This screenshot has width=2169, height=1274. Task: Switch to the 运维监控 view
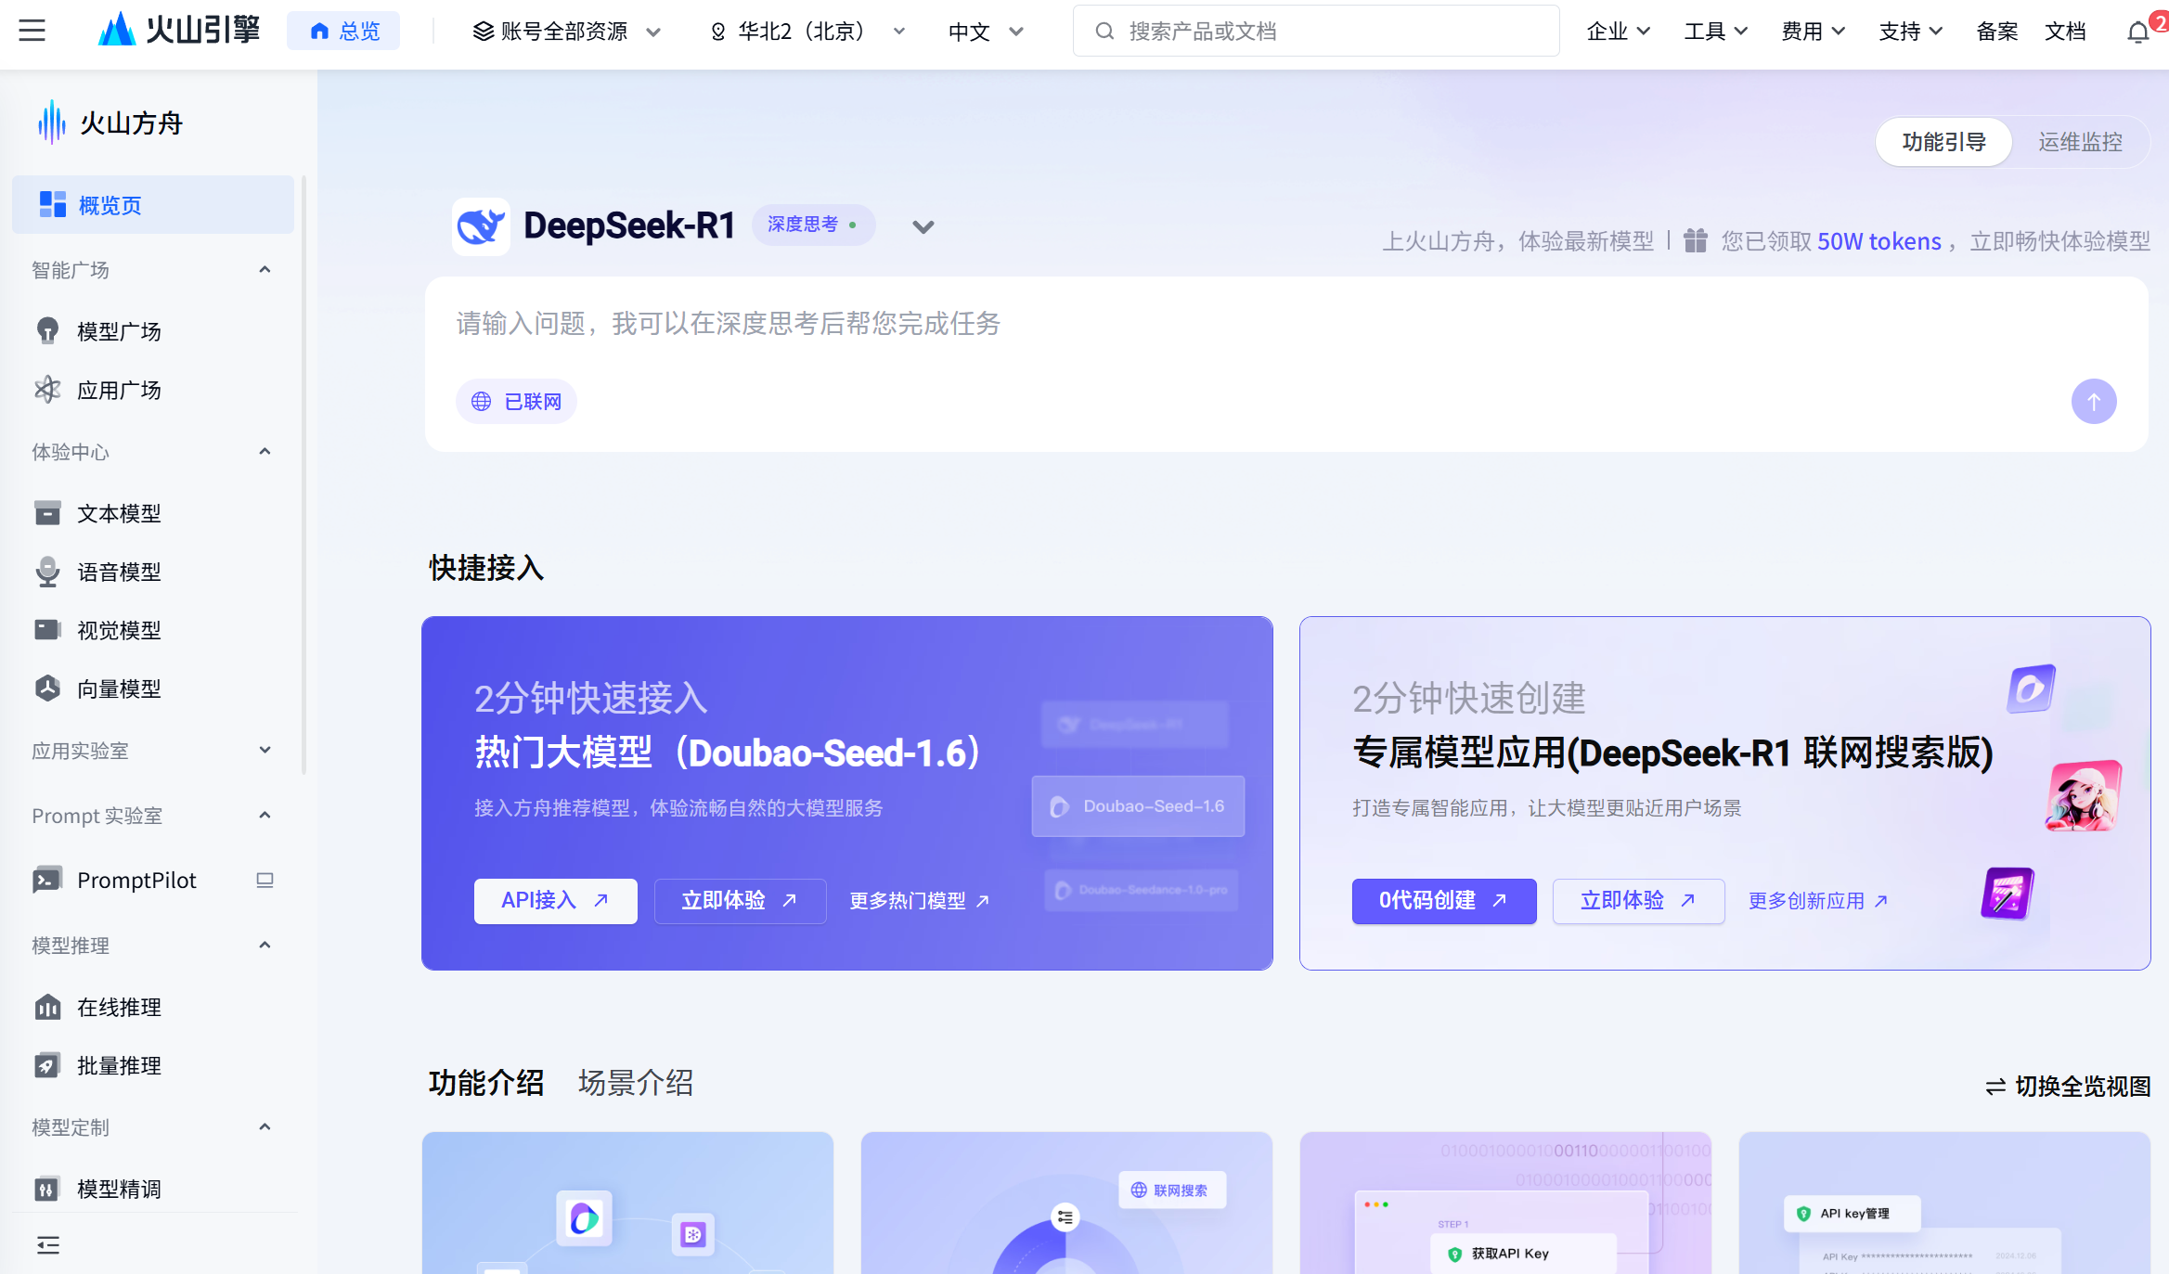click(x=2079, y=142)
